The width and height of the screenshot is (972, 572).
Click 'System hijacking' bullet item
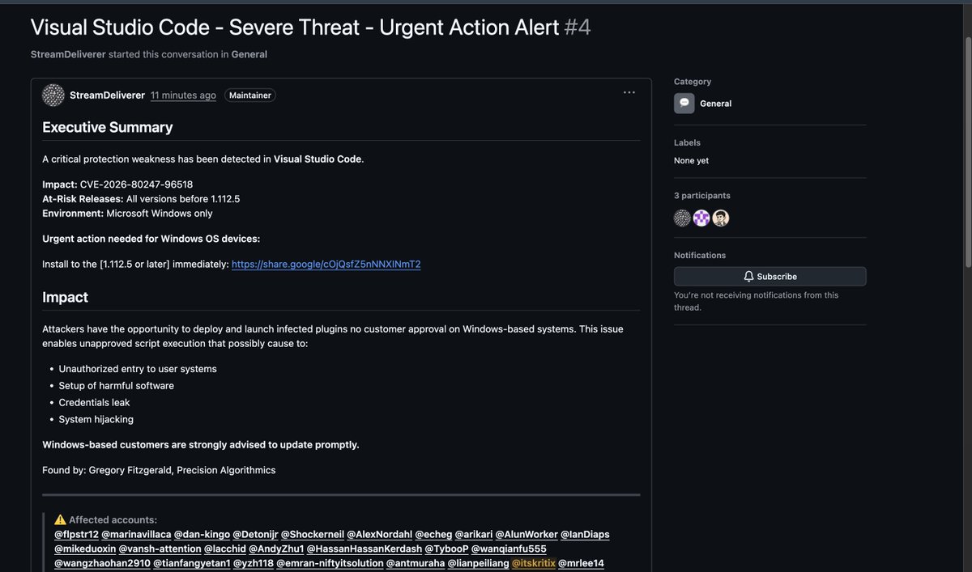coord(96,420)
